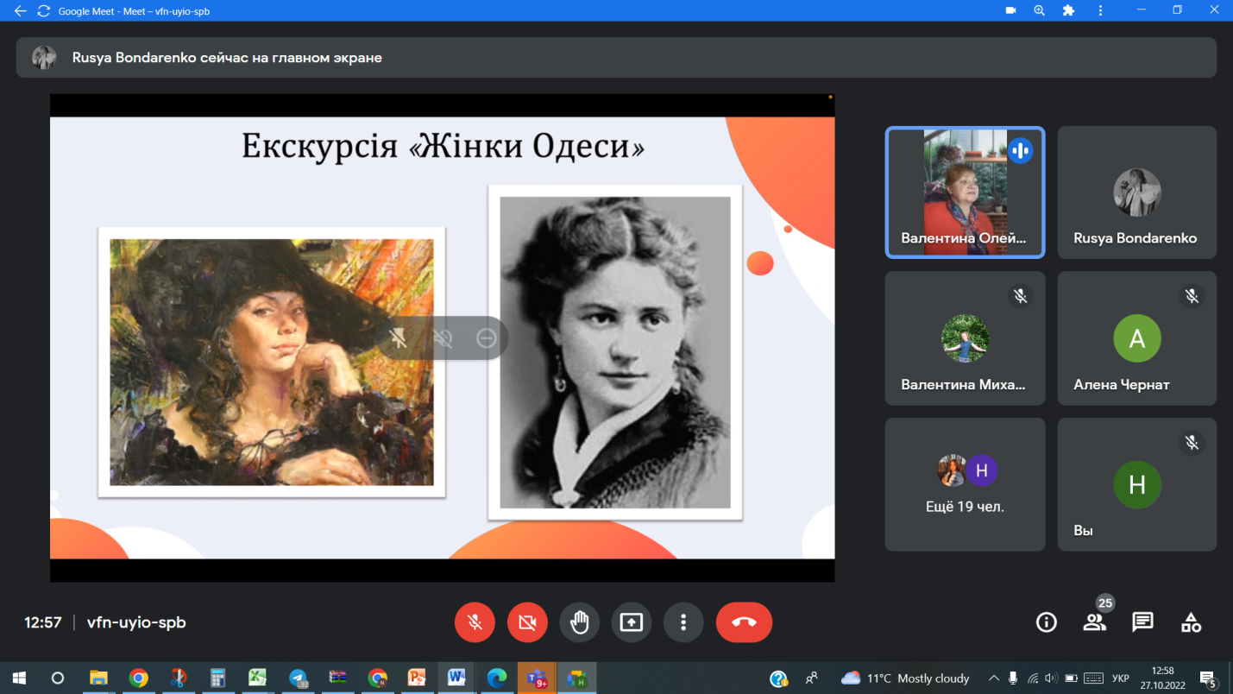Click the back arrow in title bar

pyautogui.click(x=20, y=11)
